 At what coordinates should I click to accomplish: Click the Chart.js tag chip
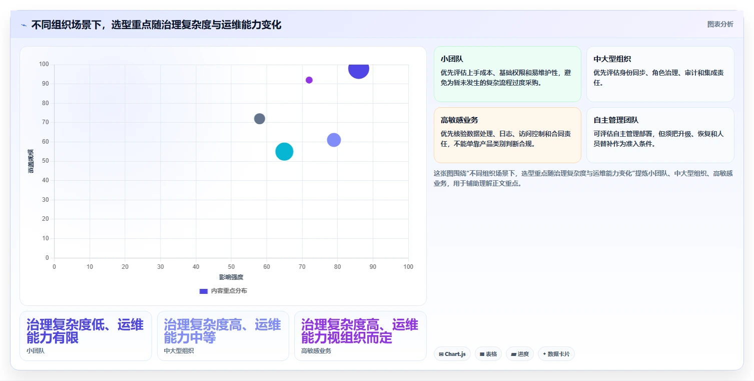[x=452, y=354]
